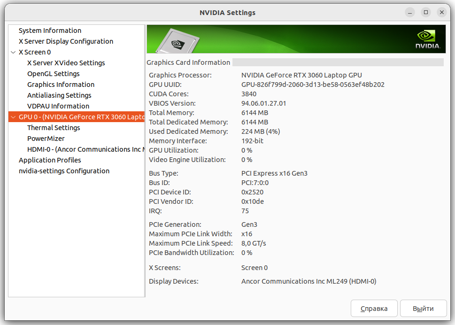455x325 pixels.
Task: Collapse the X Screen 0 tree node
Action: (13, 52)
